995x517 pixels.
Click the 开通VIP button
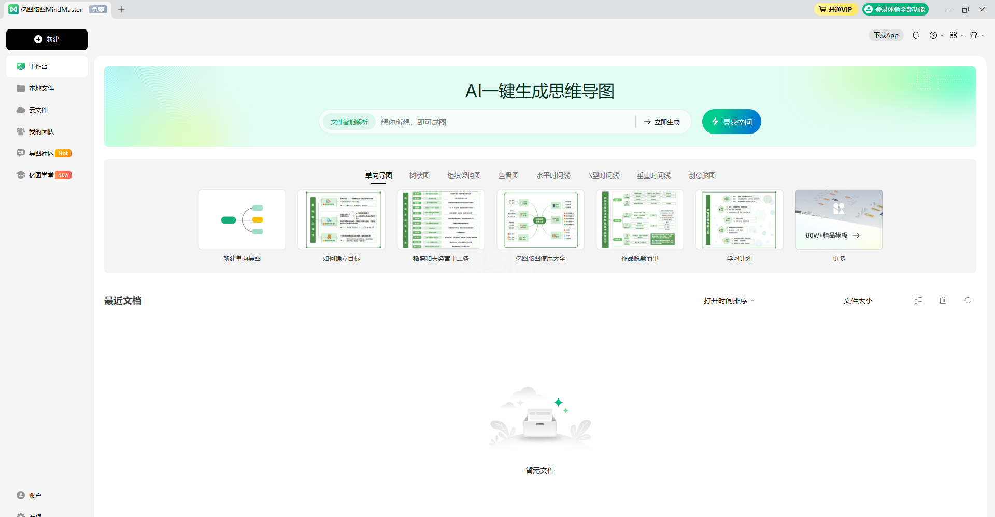835,9
